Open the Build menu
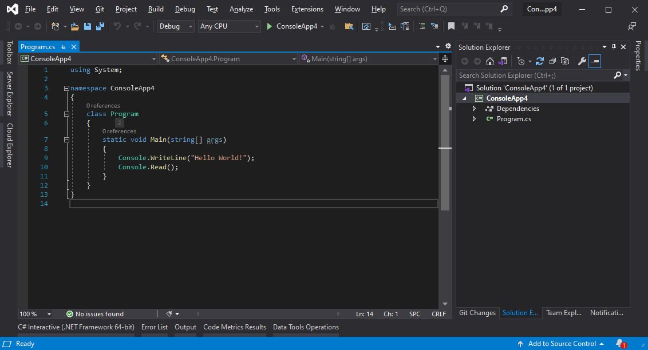 coord(155,9)
